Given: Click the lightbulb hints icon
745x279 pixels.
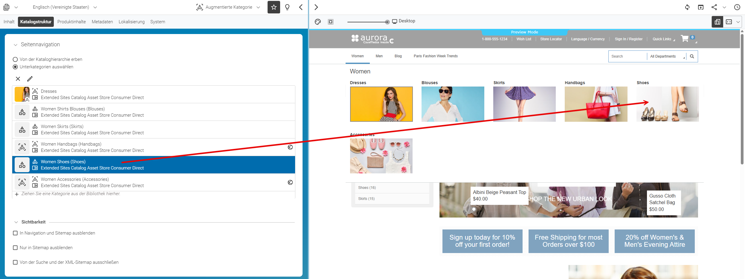Looking at the screenshot, I should (287, 7).
